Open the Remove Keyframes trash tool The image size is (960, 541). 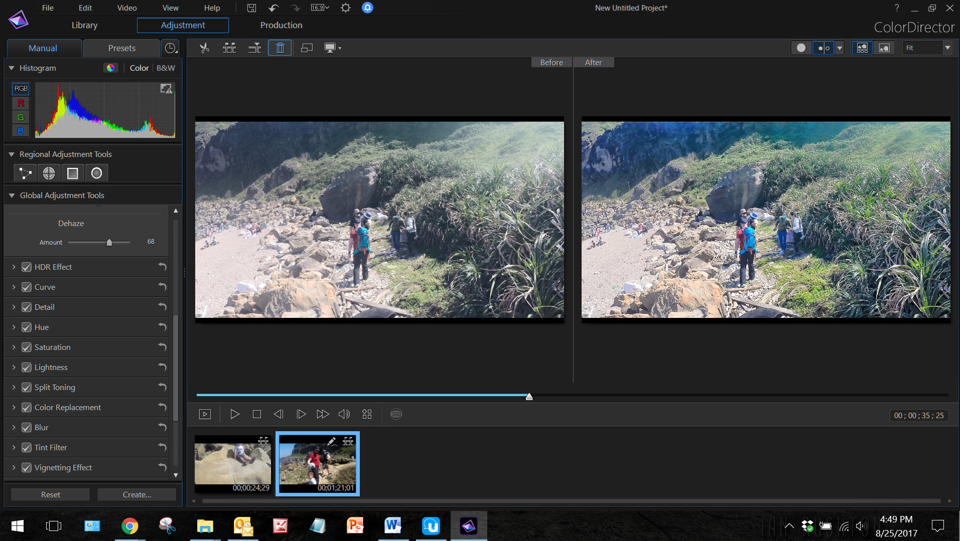[280, 48]
